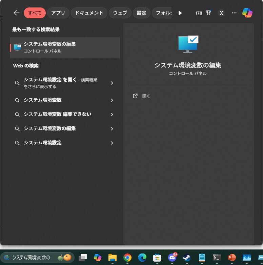263x265 pixels.
Task: Show more filters with the play arrow
Action: click(x=180, y=13)
